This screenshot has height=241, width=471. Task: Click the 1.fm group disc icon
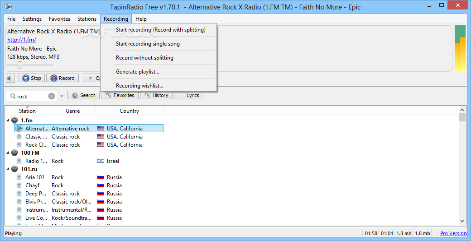(14, 120)
